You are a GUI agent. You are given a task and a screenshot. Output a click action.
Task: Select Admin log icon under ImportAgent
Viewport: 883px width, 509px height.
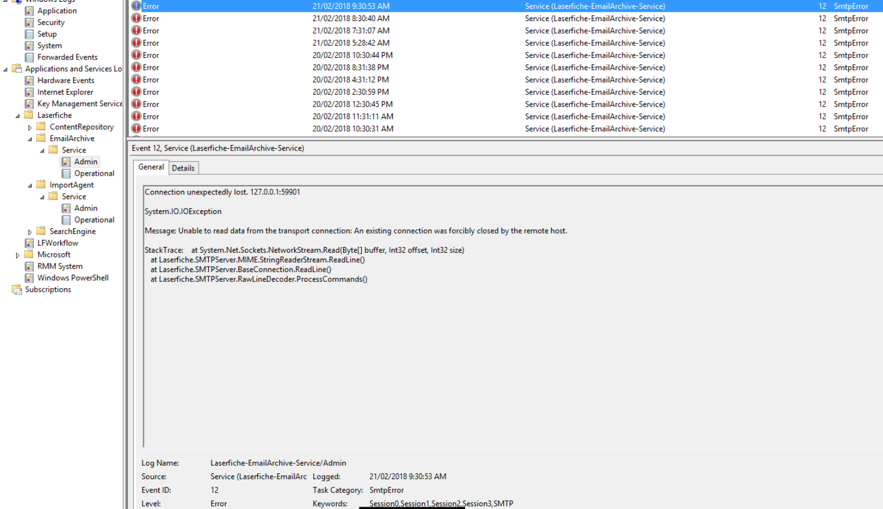coord(66,208)
